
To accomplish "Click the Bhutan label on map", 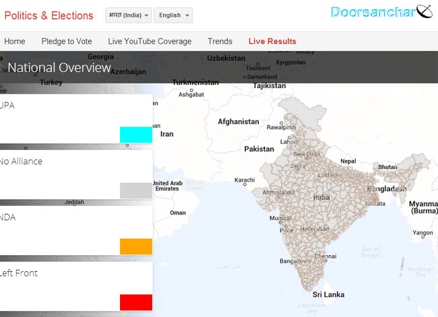I will 387,167.
